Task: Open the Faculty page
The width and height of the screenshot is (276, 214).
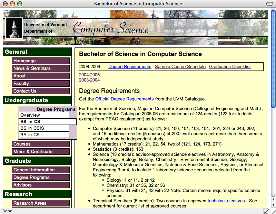Action: (41, 83)
